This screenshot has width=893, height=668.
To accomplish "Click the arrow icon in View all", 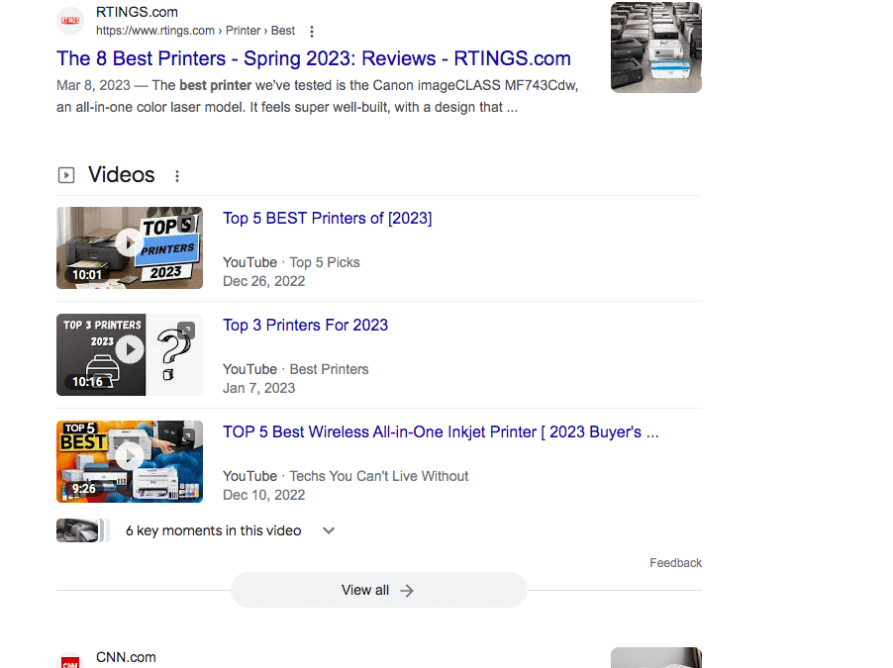I will click(x=407, y=591).
